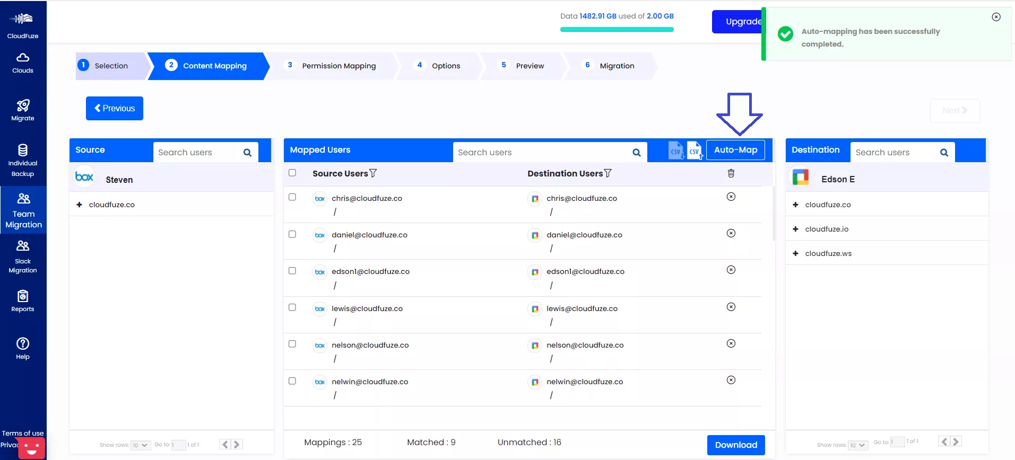Viewport: 1015px width, 460px height.
Task: Filter Destination Users column
Action: click(x=608, y=173)
